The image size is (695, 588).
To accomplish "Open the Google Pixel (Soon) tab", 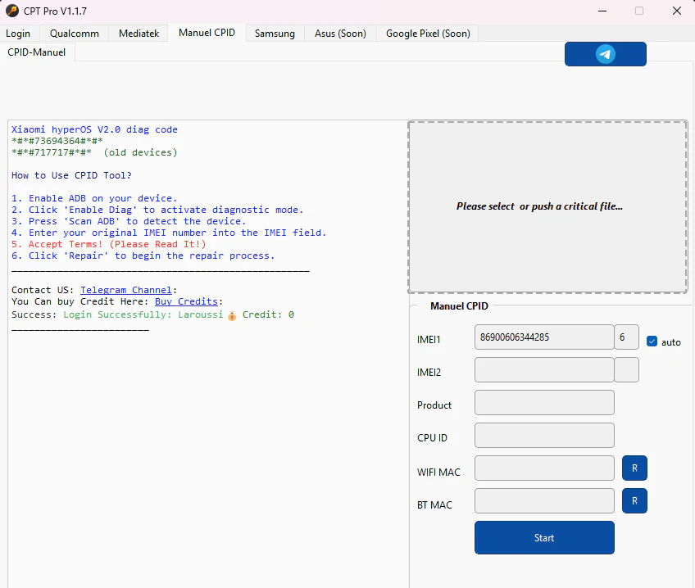I will pyautogui.click(x=428, y=34).
